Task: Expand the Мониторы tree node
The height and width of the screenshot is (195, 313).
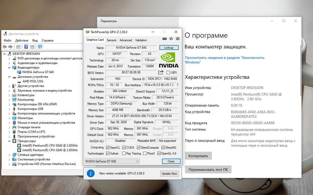Action: (x=9, y=118)
